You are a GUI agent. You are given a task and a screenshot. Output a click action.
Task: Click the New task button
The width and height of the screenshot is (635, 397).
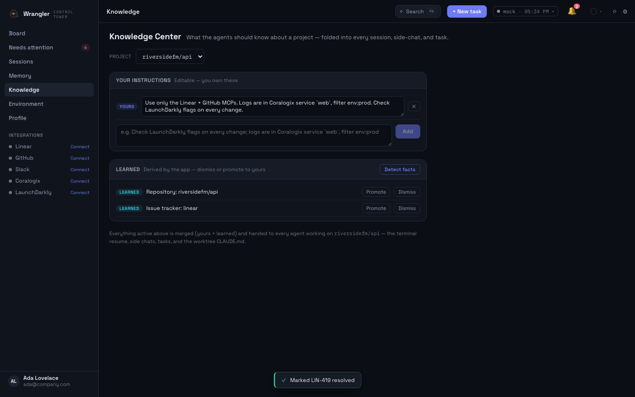pyautogui.click(x=467, y=11)
